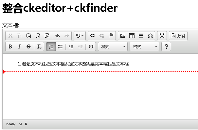The height and width of the screenshot is (130, 198).
Task: Insert a table
Action: point(132,36)
